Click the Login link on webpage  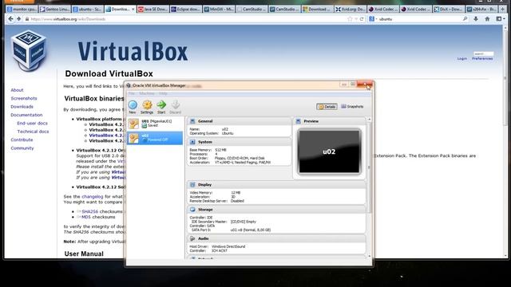click(x=461, y=58)
